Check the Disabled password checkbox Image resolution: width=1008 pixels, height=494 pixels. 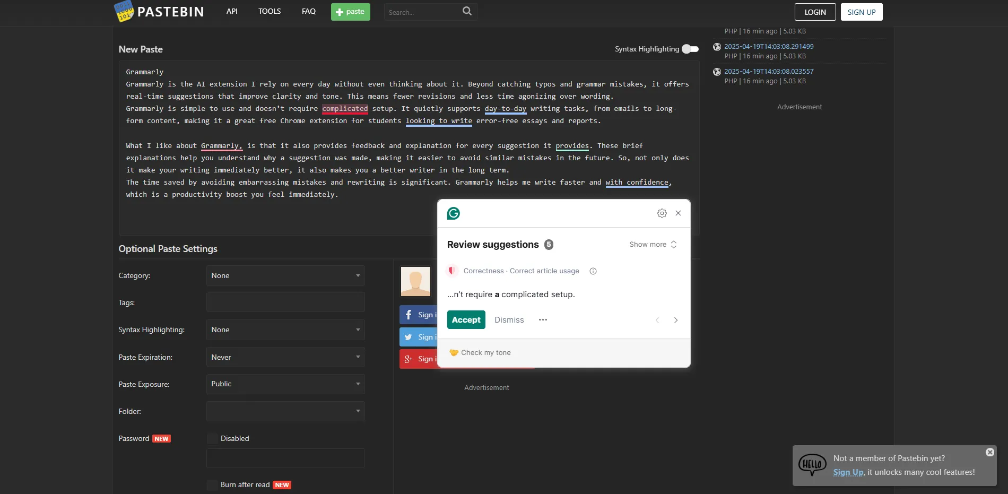[x=212, y=438]
